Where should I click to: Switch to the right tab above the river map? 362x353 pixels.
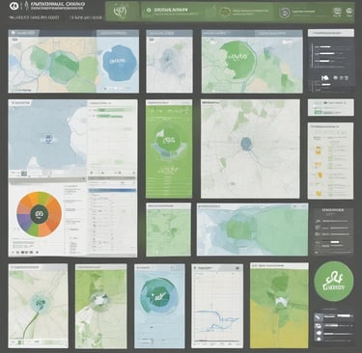click(x=278, y=33)
